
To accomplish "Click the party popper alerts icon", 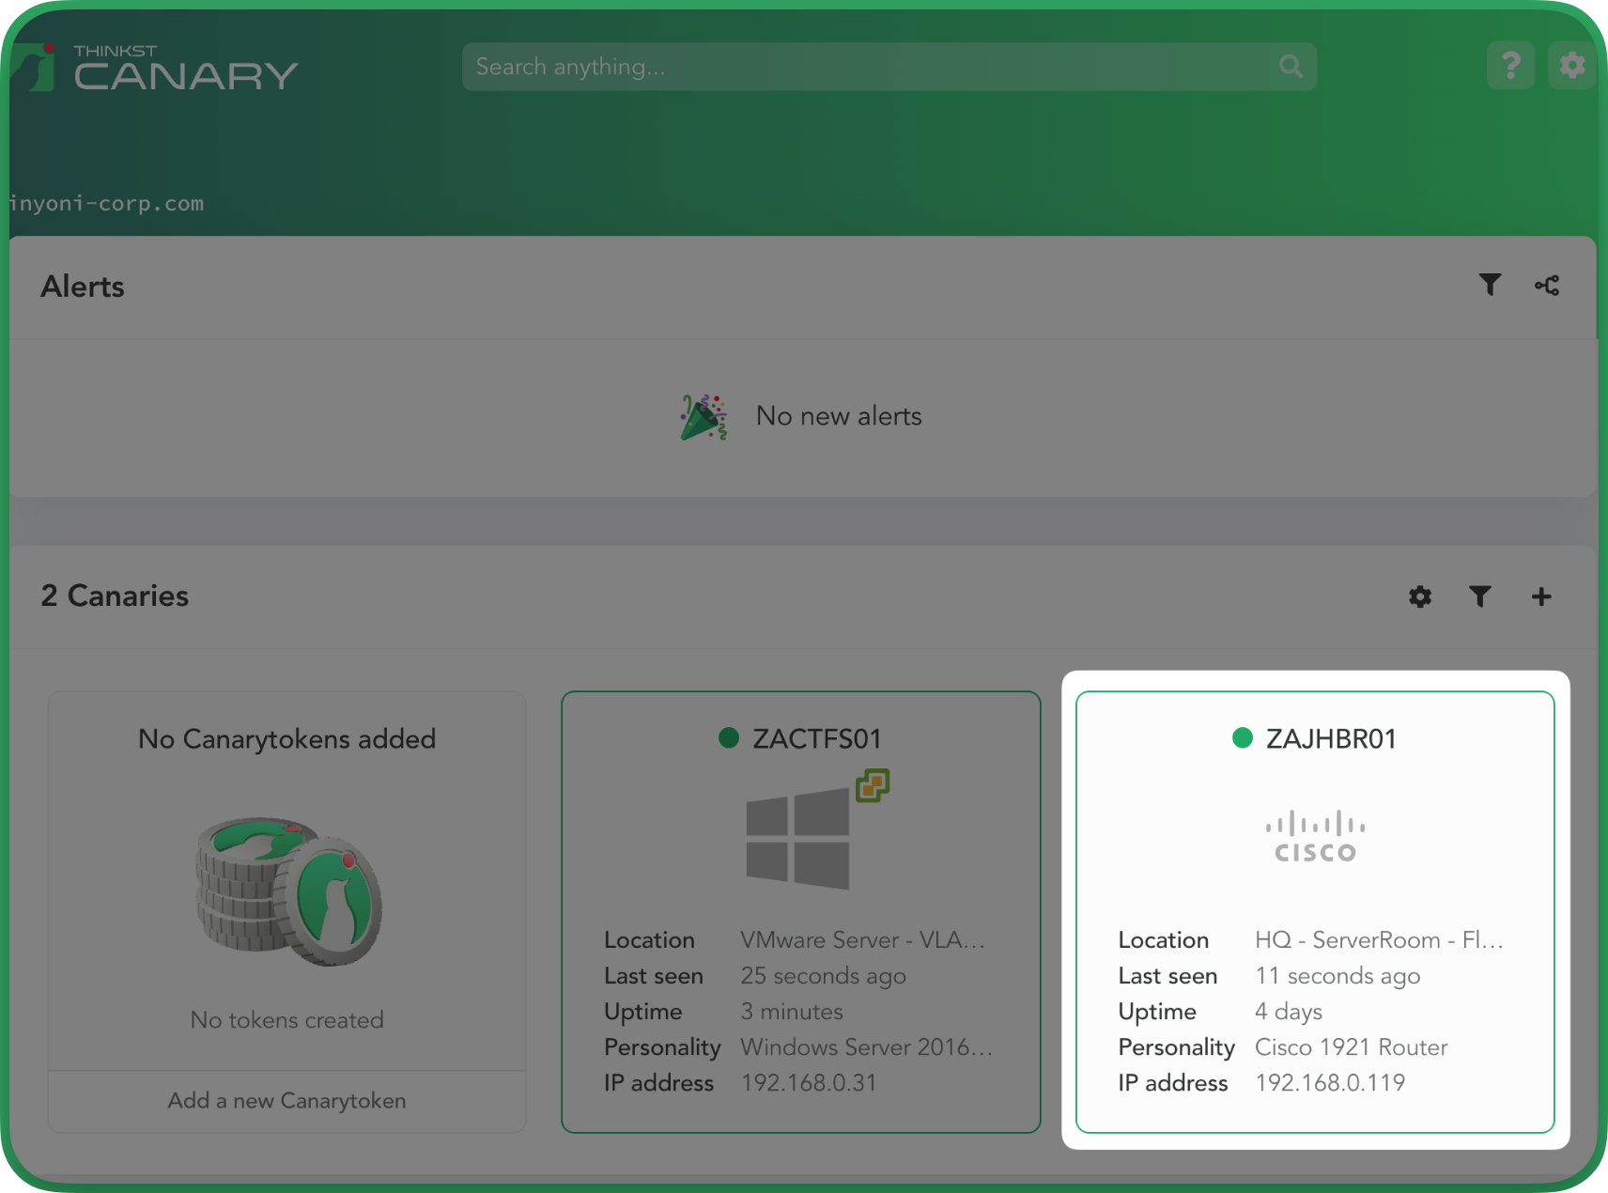I will coord(704,417).
